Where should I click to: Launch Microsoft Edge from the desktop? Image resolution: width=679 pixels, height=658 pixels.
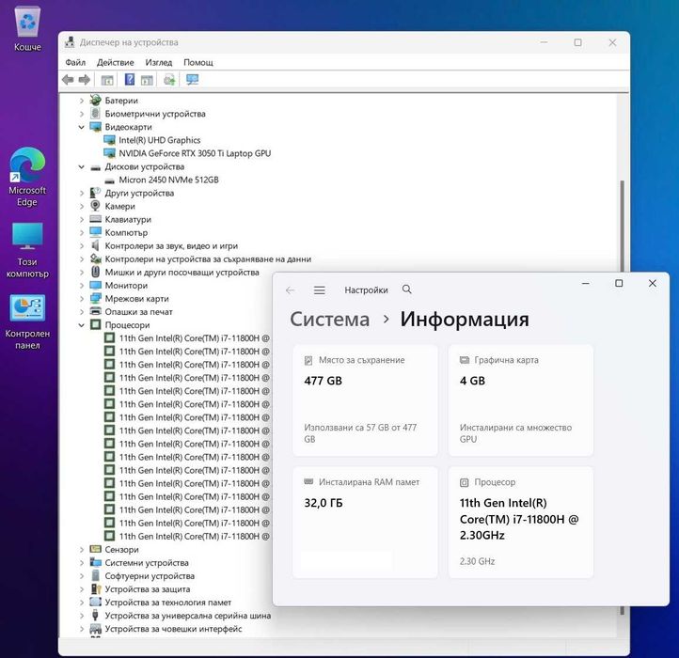tap(27, 177)
